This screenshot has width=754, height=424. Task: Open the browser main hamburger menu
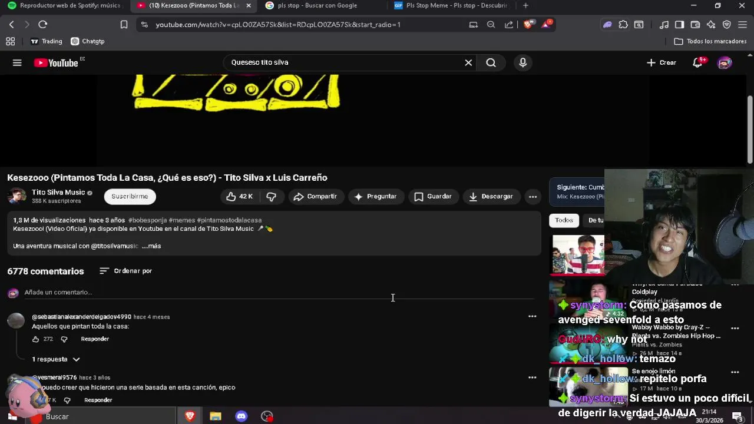742,25
